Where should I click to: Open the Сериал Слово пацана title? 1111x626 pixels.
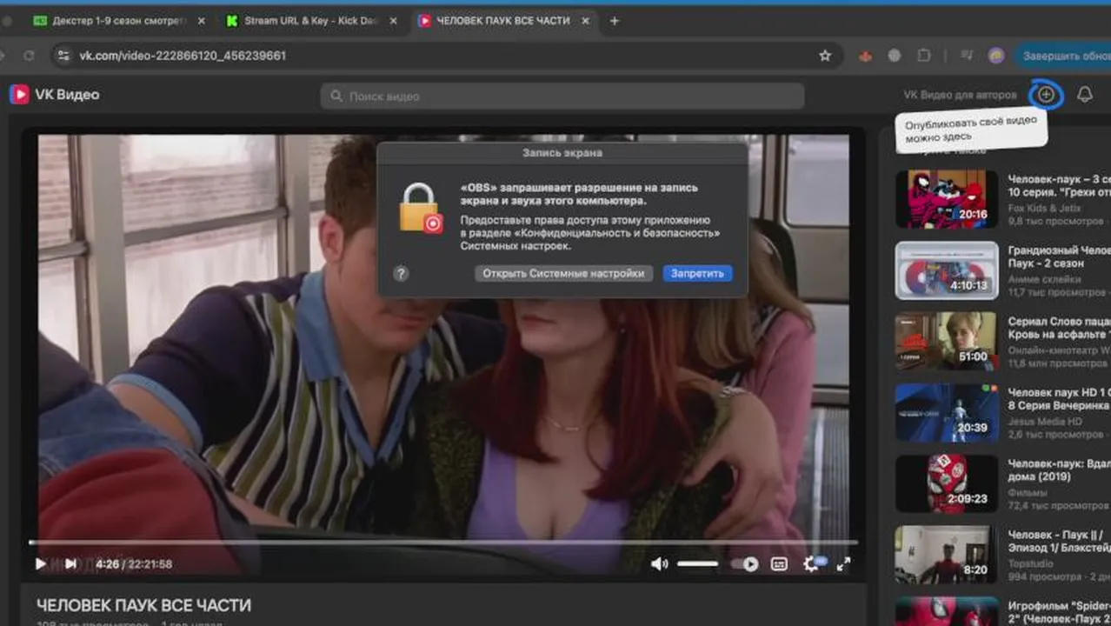pyautogui.click(x=1059, y=328)
